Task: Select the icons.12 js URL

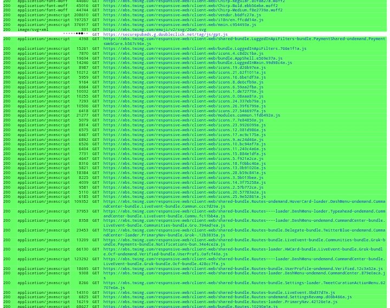Action: [x=185, y=130]
